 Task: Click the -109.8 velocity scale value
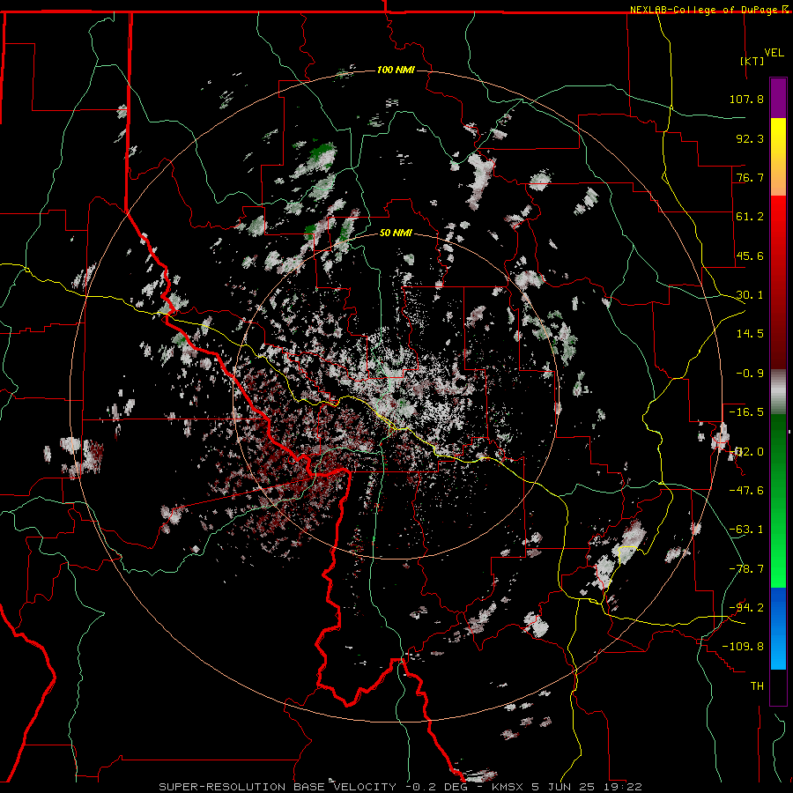tap(743, 647)
